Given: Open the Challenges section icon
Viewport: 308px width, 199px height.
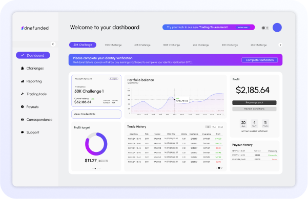Looking at the screenshot, I should coord(22,68).
